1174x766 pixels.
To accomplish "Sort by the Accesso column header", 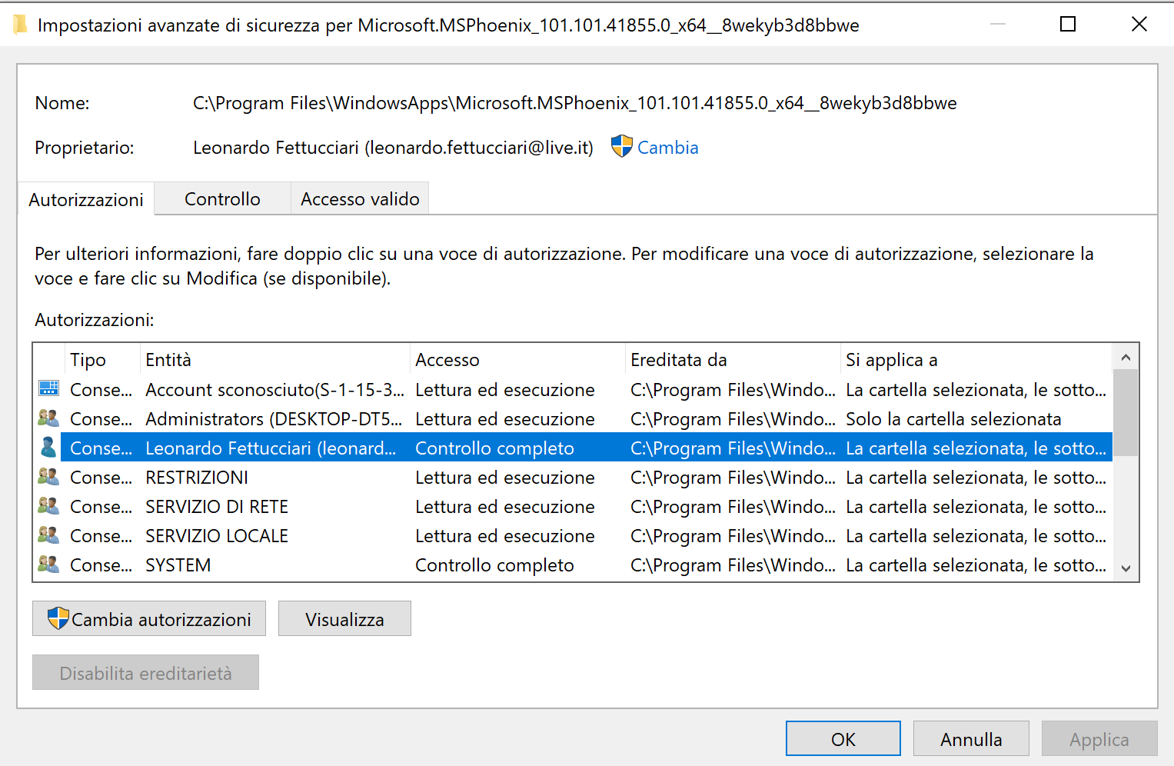I will click(x=517, y=359).
